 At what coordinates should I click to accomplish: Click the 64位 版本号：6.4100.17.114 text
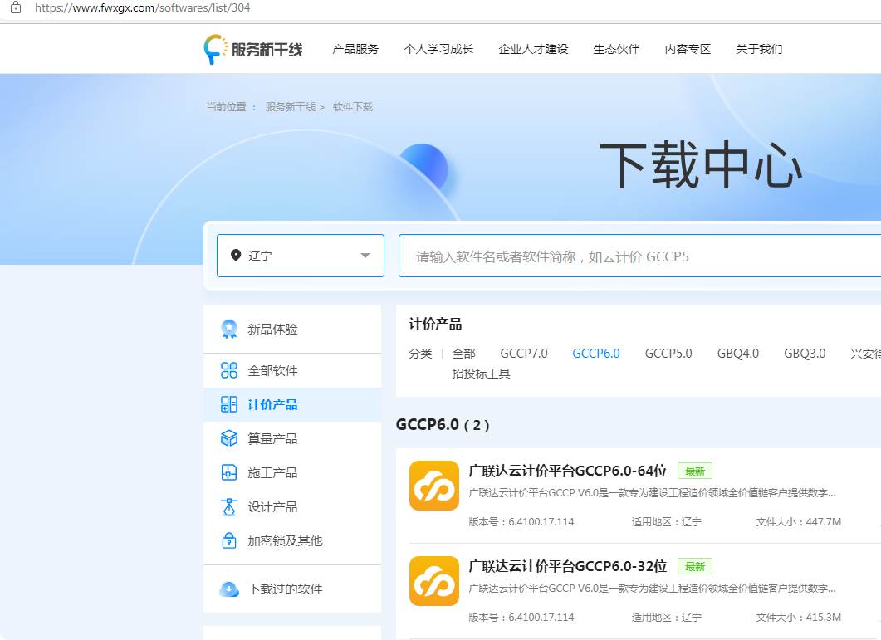pyautogui.click(x=521, y=522)
